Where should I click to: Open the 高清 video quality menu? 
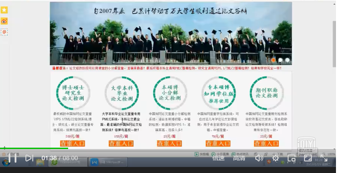pos(239,158)
